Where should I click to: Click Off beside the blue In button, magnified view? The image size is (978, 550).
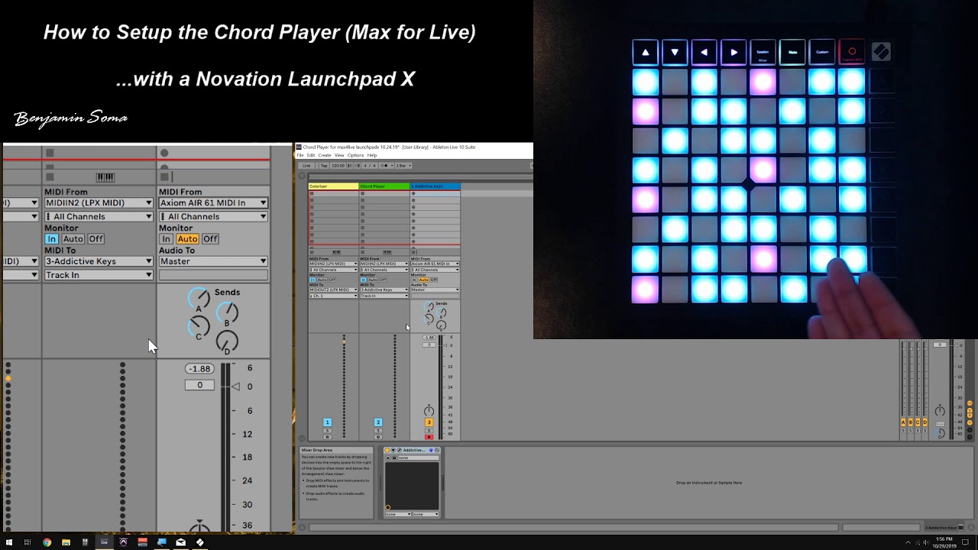pyautogui.click(x=96, y=239)
